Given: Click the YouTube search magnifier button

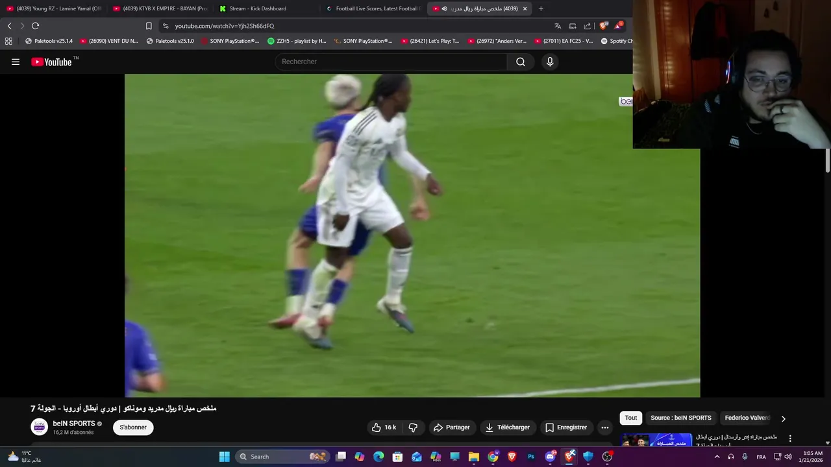Looking at the screenshot, I should [521, 62].
